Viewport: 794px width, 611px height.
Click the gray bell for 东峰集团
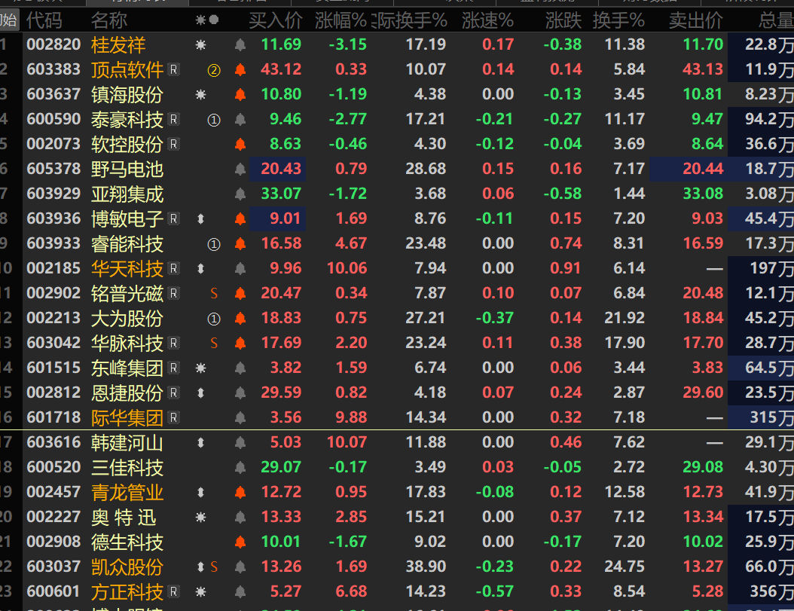point(240,368)
